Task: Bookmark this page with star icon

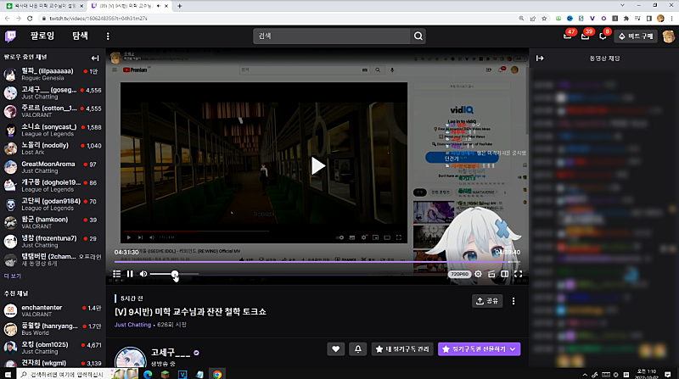Action: 544,18
